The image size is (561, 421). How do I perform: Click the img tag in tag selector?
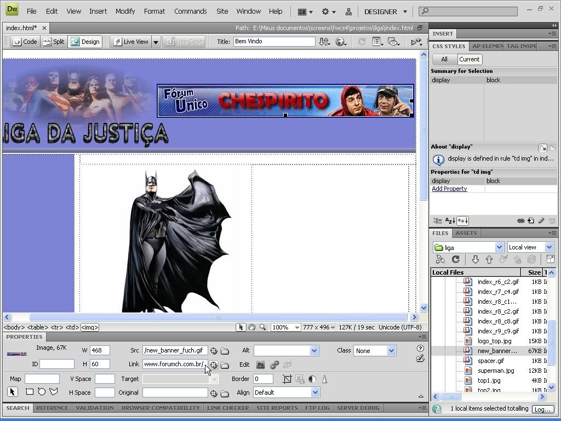(x=89, y=327)
